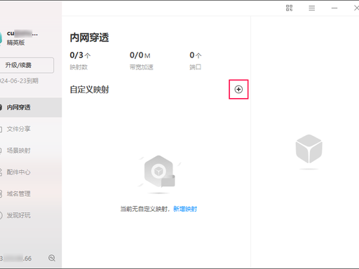Screen dimensions: 359x269
Task: Click the 内网穿透 page title
Action: pyautogui.click(x=89, y=38)
